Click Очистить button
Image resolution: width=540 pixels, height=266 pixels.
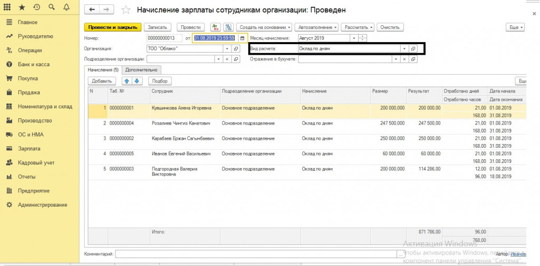click(x=390, y=27)
